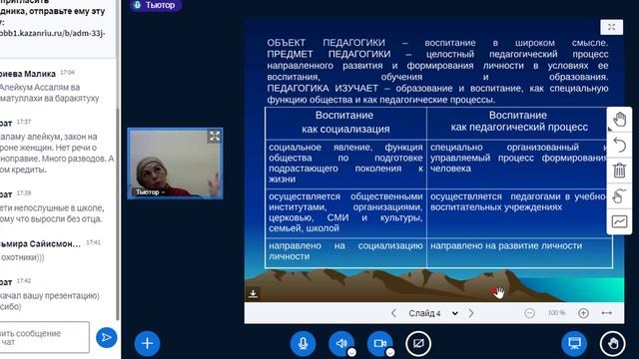Turn on multi-user whiteboard icon

[619, 221]
